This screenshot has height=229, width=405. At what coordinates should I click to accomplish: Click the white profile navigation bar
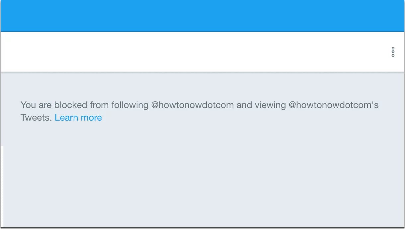click(202, 52)
